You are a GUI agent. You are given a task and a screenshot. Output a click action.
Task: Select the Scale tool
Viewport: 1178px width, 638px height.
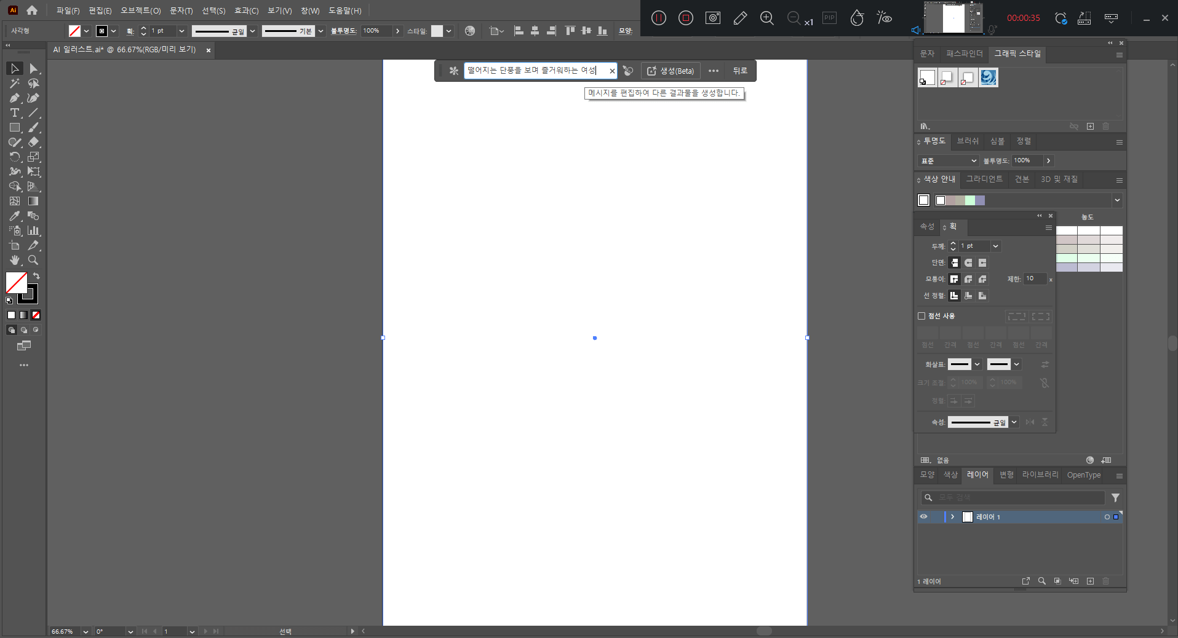click(x=34, y=157)
